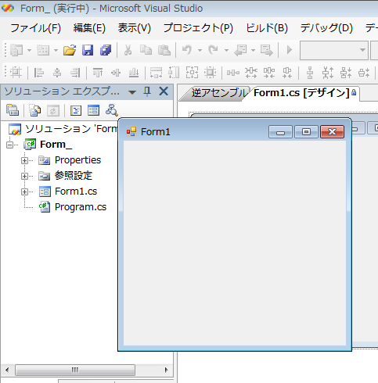Click Decrease Horizontal Spacing icon
This screenshot has width=378, height=383.
coord(269,73)
